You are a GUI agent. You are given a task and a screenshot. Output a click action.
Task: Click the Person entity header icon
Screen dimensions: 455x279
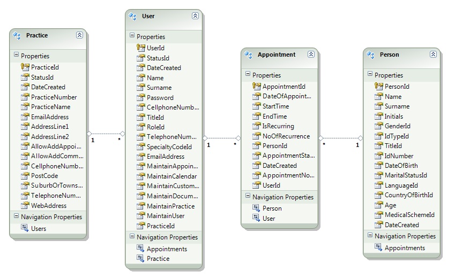370,55
